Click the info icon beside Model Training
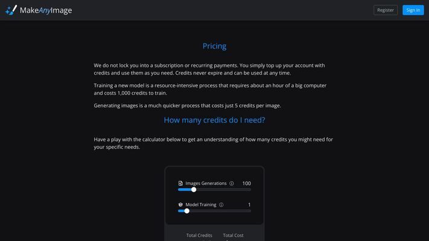This screenshot has height=241, width=429. tap(221, 205)
